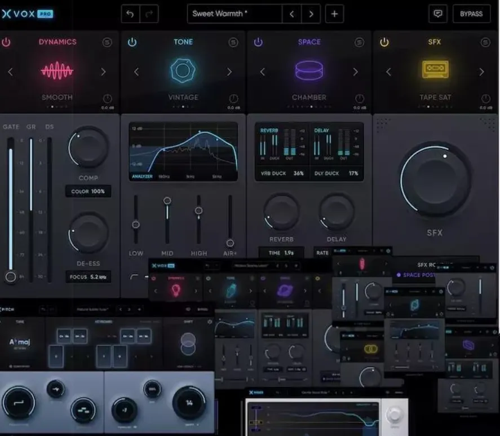The image size is (500, 436).
Task: Click the VRB DUCK 36% readout
Action: [x=282, y=173]
